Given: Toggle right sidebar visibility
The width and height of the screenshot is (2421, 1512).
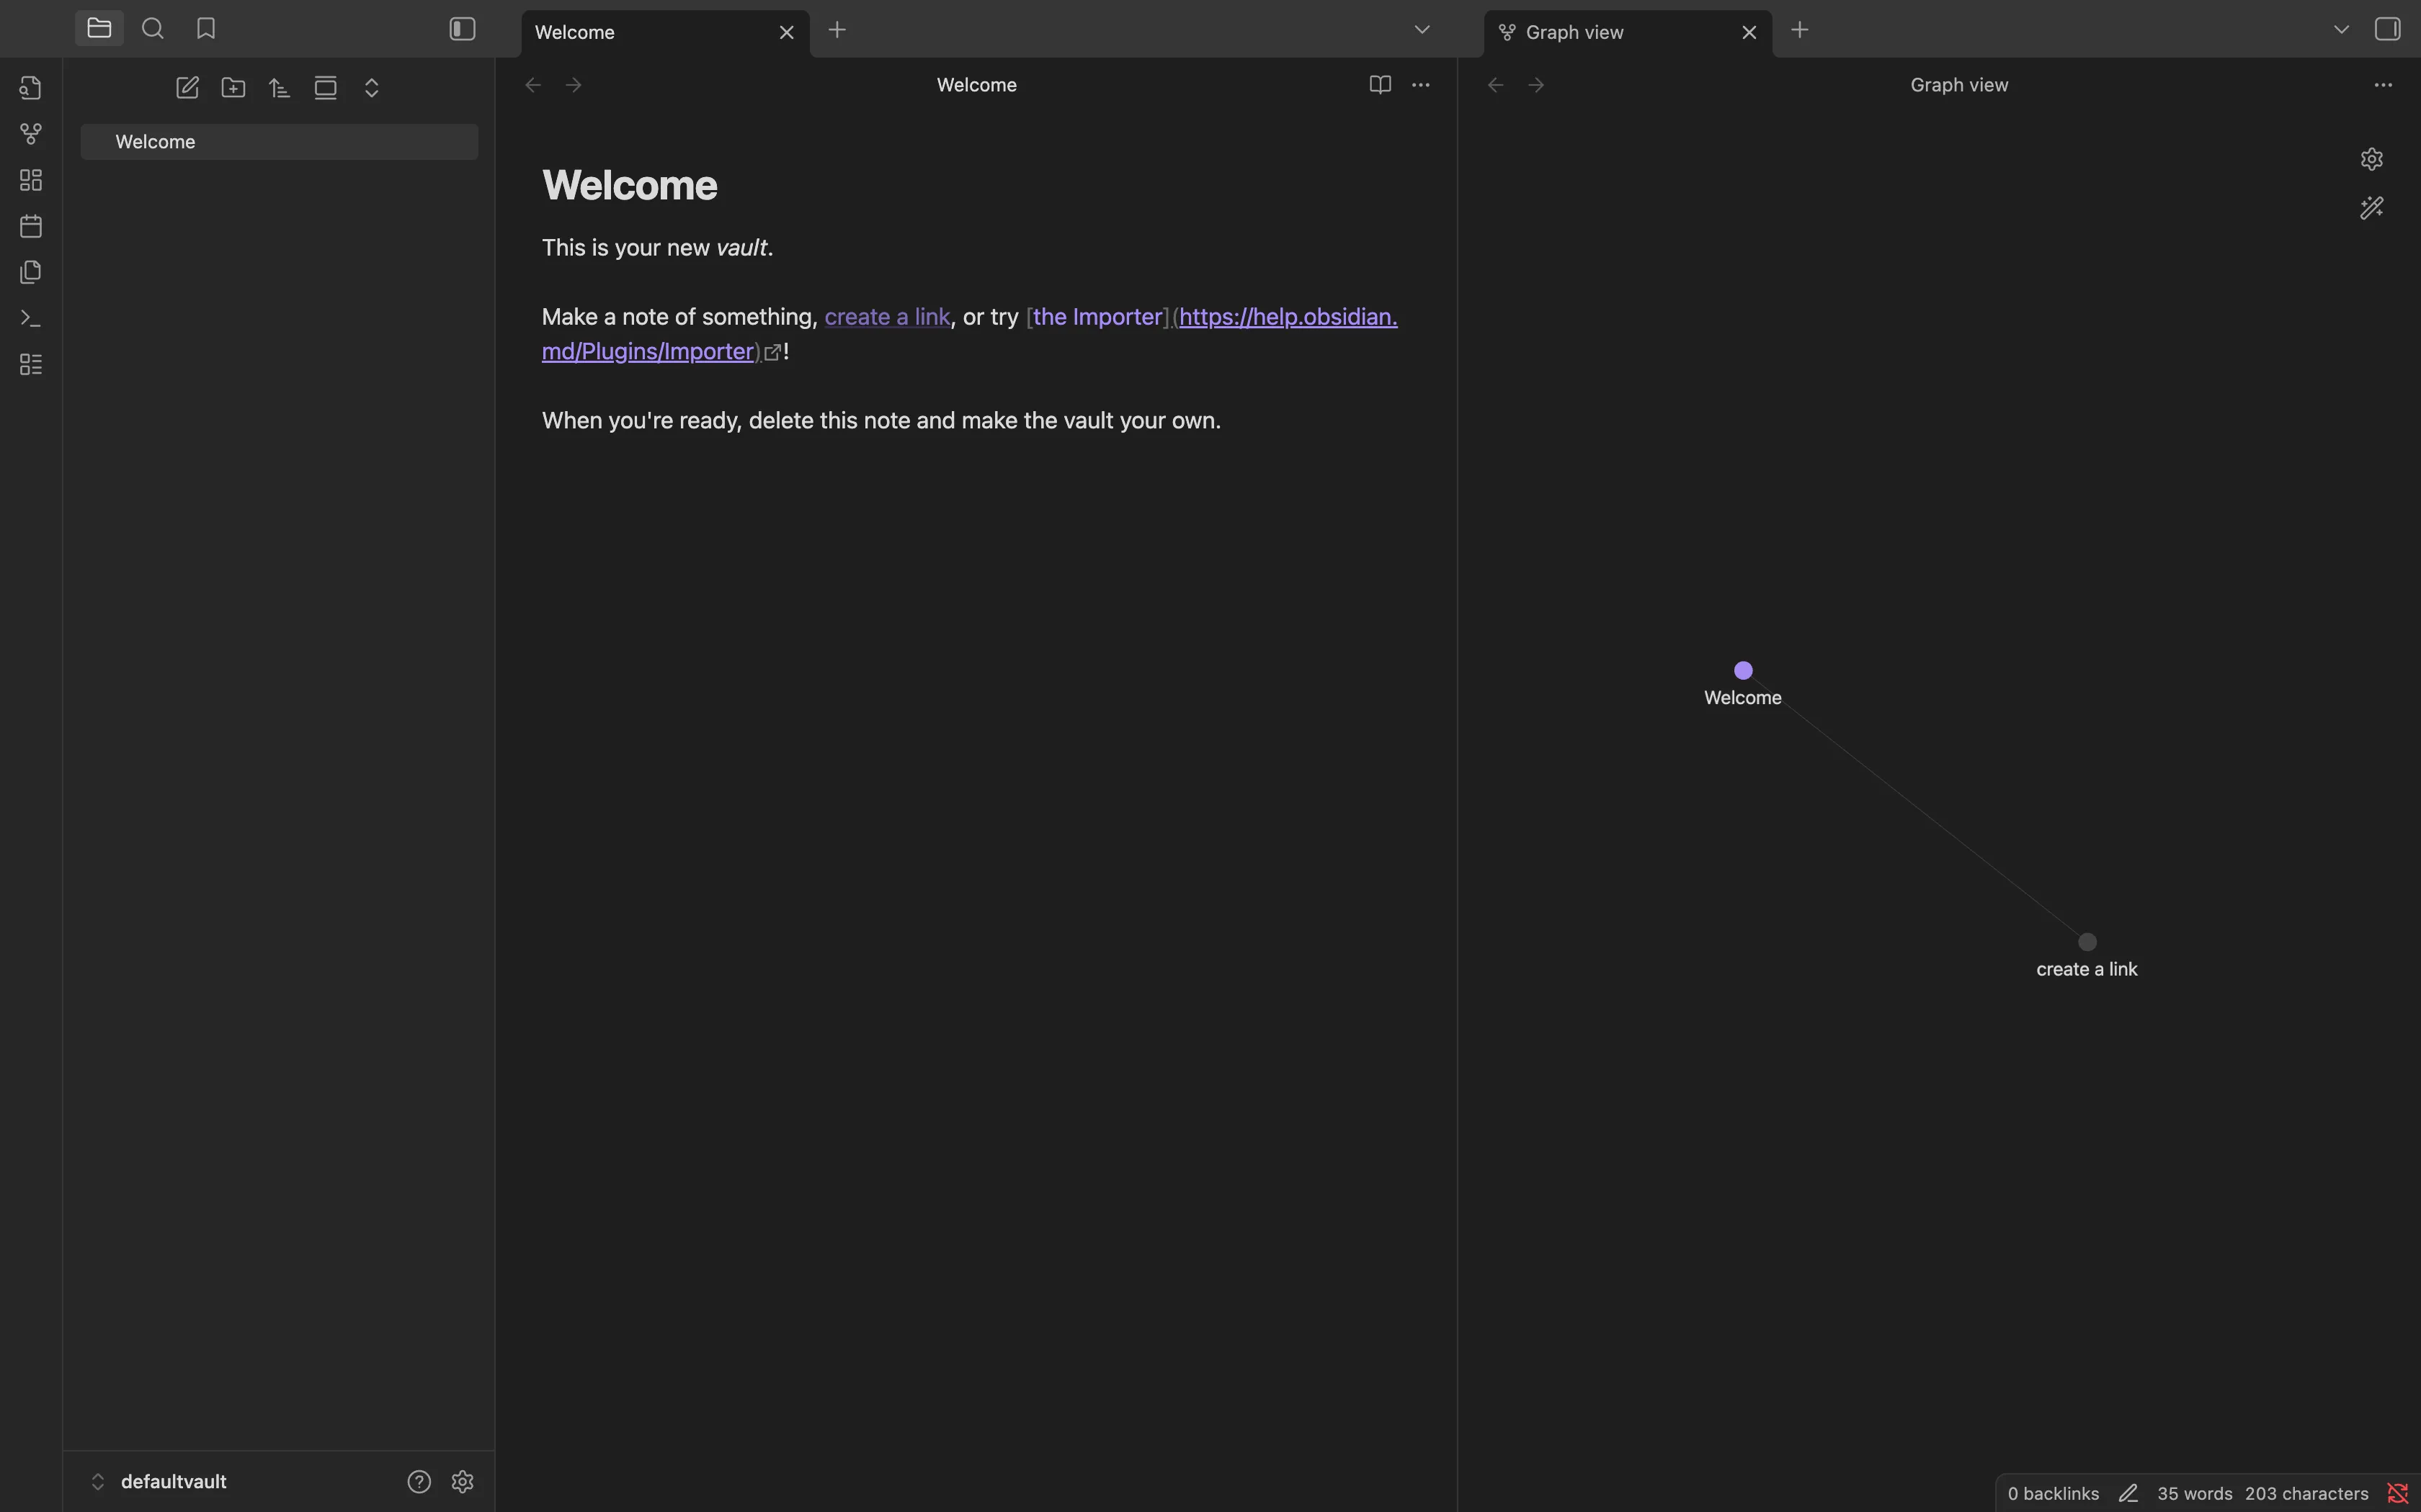Looking at the screenshot, I should pyautogui.click(x=2387, y=29).
